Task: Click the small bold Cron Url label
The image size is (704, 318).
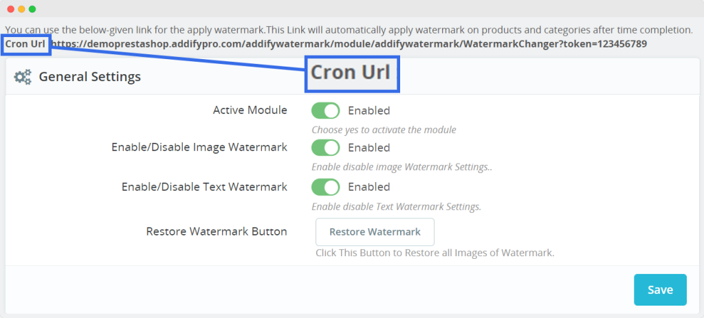Action: coord(25,43)
